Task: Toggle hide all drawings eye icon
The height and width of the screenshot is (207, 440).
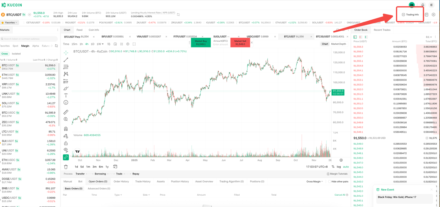Action: pyautogui.click(x=66, y=150)
